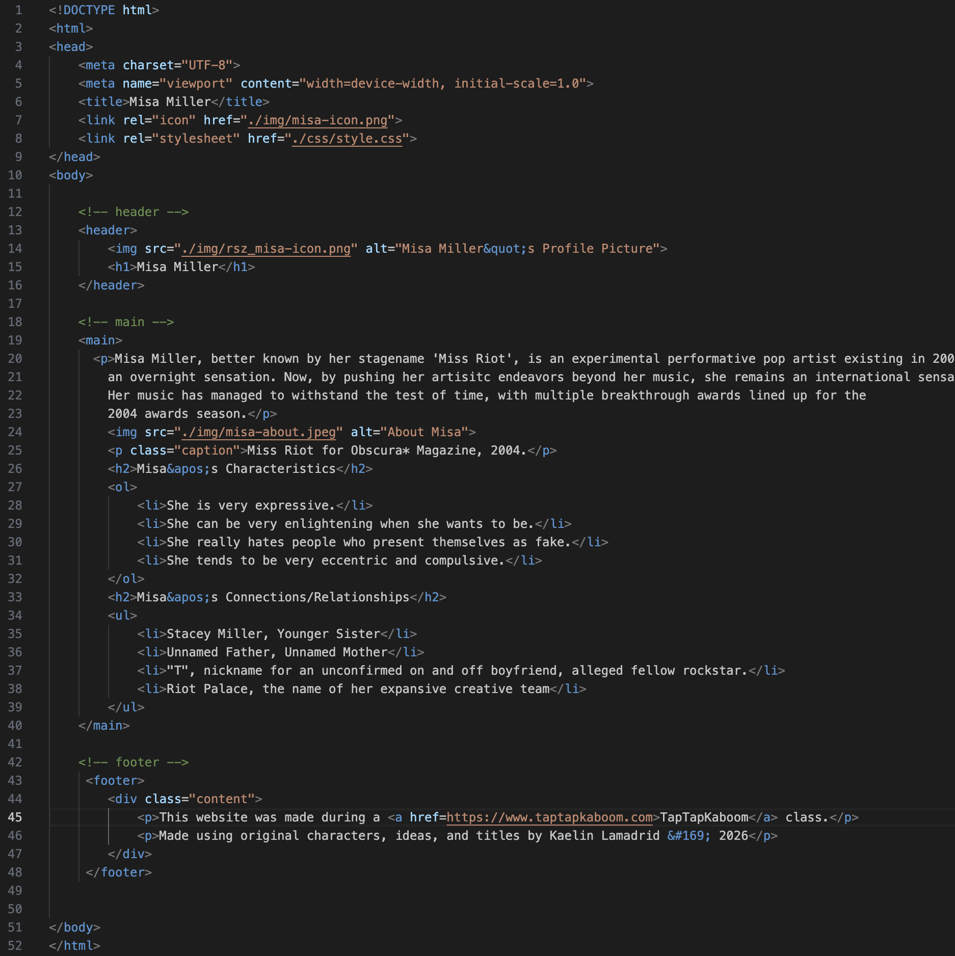Click line number 52 in the gutter
Image resolution: width=955 pixels, height=956 pixels.
coord(15,946)
